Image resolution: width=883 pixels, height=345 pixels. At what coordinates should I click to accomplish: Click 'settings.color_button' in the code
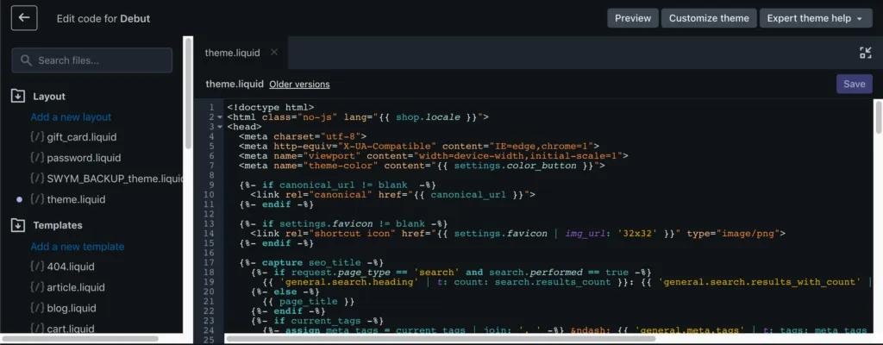[x=516, y=166]
